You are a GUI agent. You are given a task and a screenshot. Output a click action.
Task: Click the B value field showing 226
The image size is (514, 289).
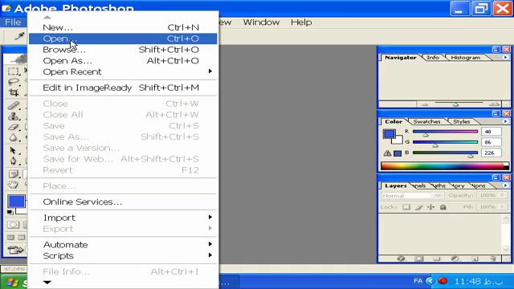pos(491,153)
